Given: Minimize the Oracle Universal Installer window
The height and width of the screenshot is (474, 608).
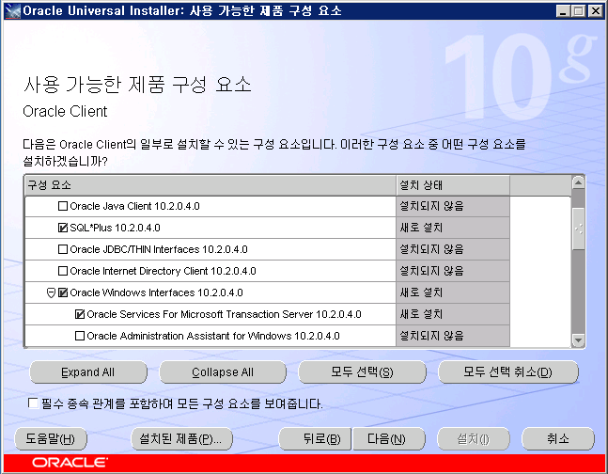Looking at the screenshot, I should click(x=563, y=11).
